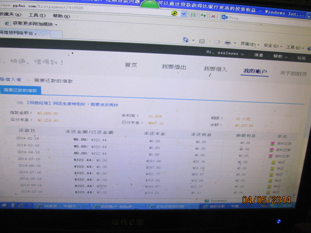This screenshot has height=233, width=311.
Task: Click the 2014-05-16 repayment date cell
Action: [29, 159]
